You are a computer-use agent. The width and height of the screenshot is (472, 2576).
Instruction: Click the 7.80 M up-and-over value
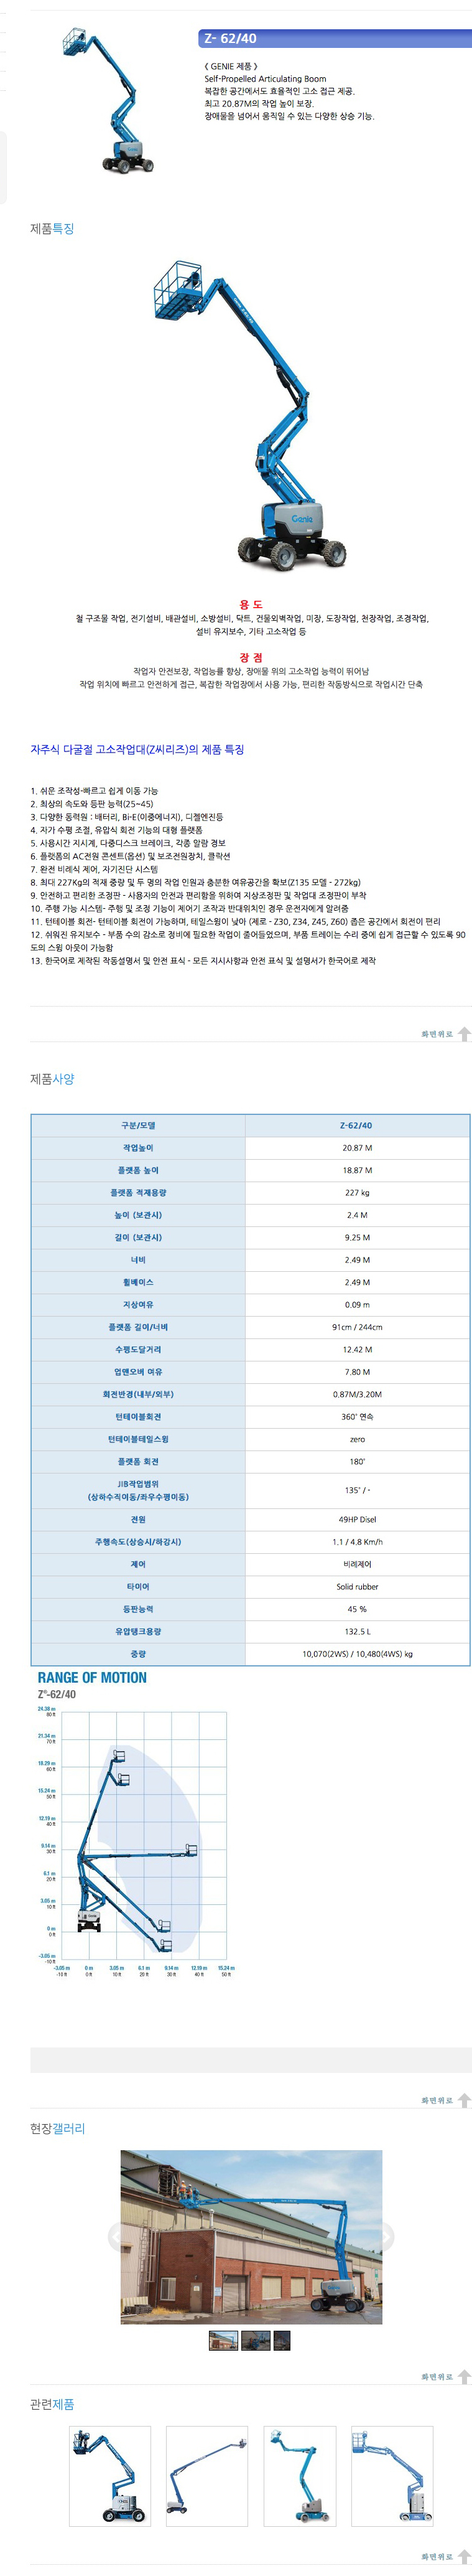(x=357, y=1372)
